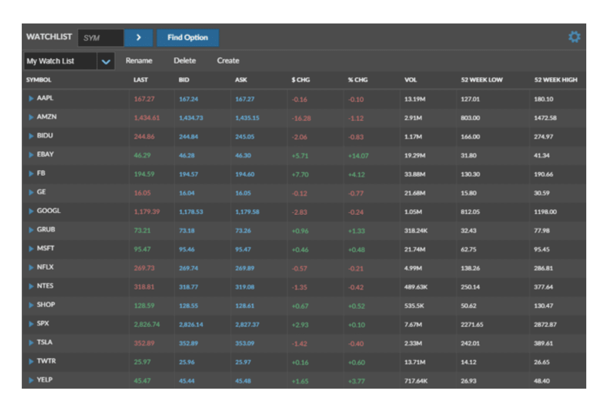The height and width of the screenshot is (413, 608).
Task: Select the TSLA symbol text
Action: [x=44, y=343]
